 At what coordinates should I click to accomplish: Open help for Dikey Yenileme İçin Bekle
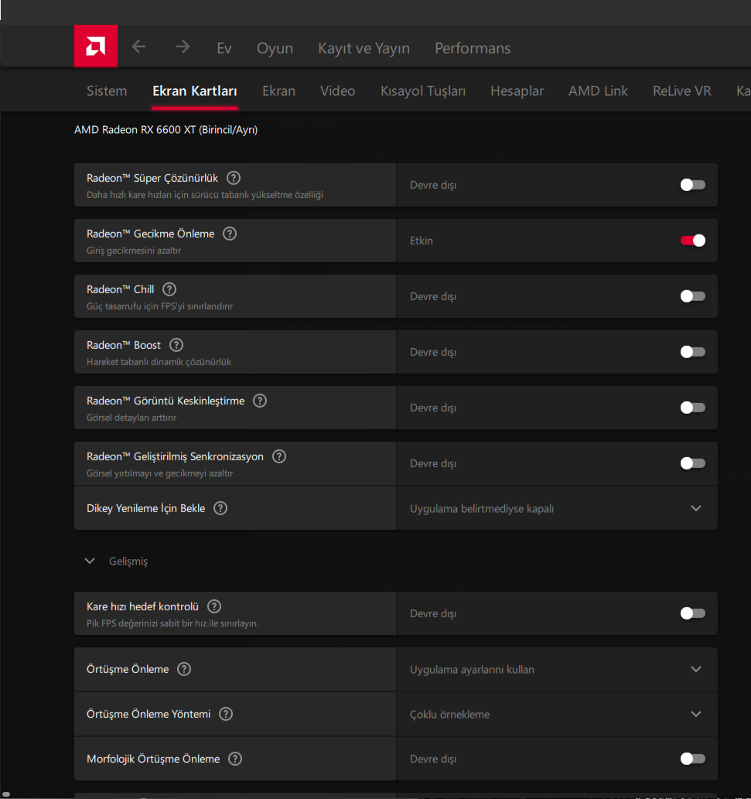[220, 508]
